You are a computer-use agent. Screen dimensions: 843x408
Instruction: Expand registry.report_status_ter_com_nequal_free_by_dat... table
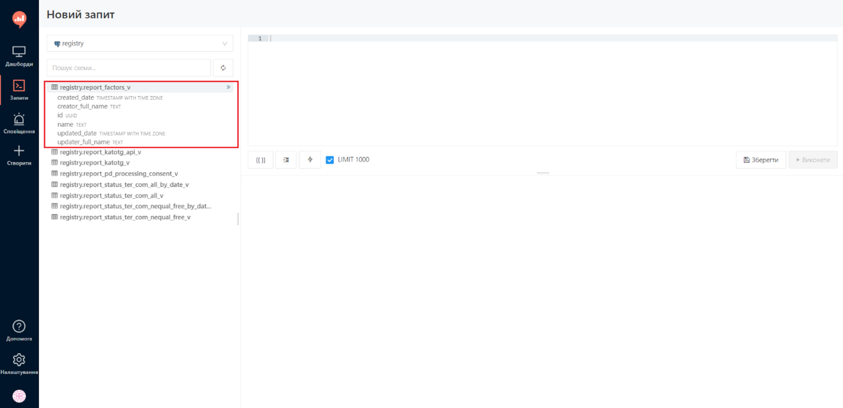click(x=141, y=206)
